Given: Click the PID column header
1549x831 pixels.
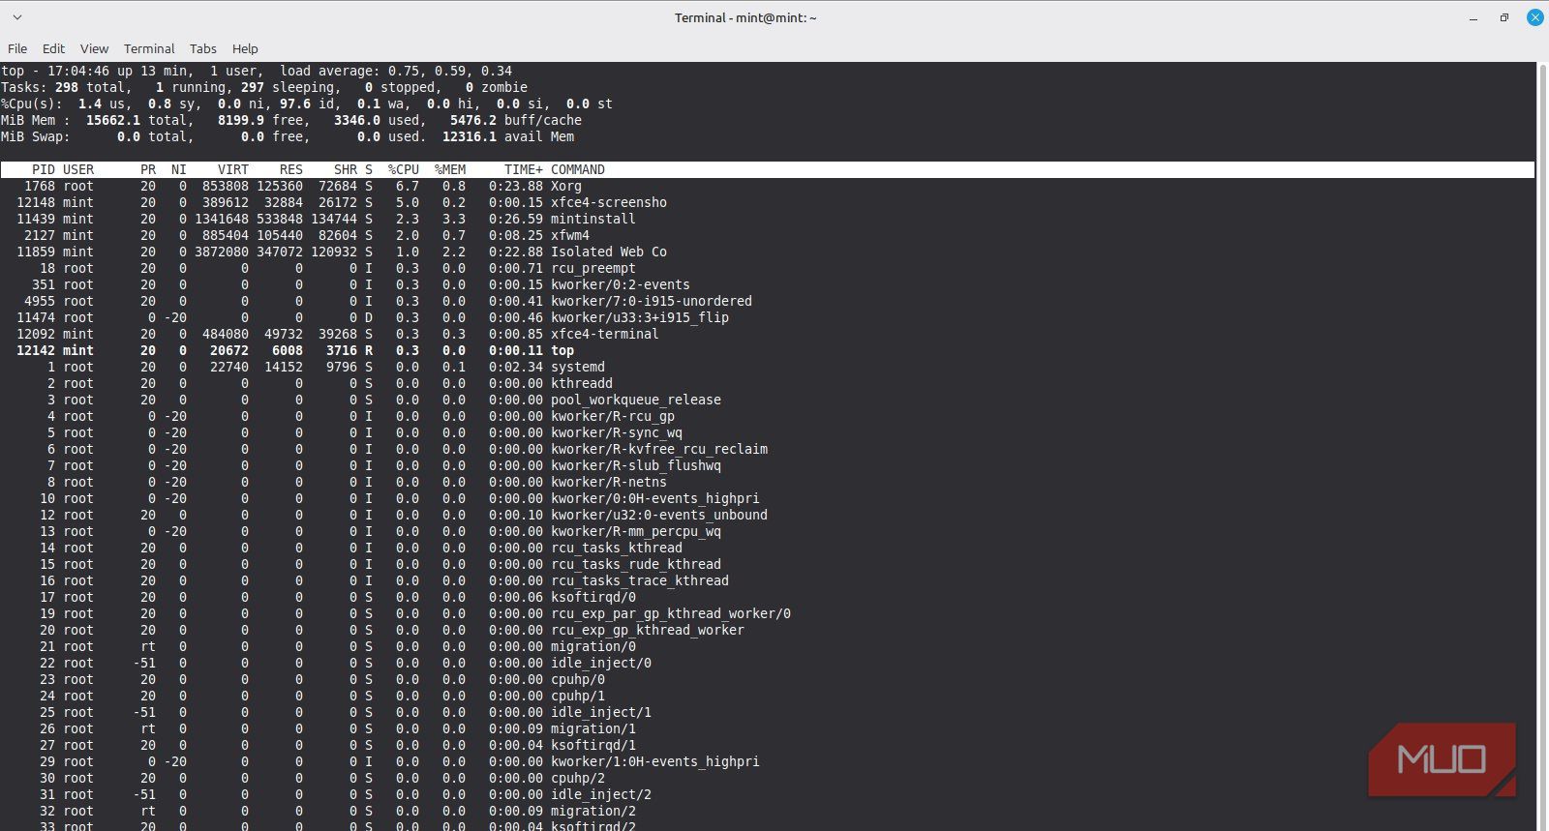Looking at the screenshot, I should 44,169.
